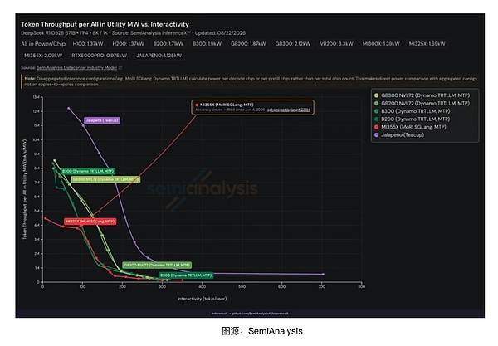498x346 pixels.
Task: Click the '500' x-axis tick label
Action: 242,286
